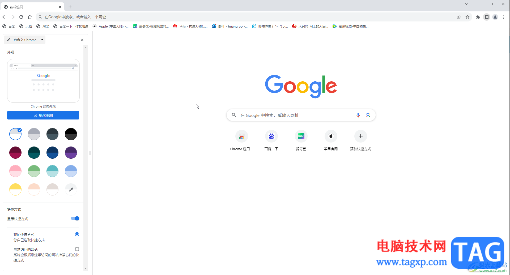Open a new tab with the plus

[x=70, y=7]
